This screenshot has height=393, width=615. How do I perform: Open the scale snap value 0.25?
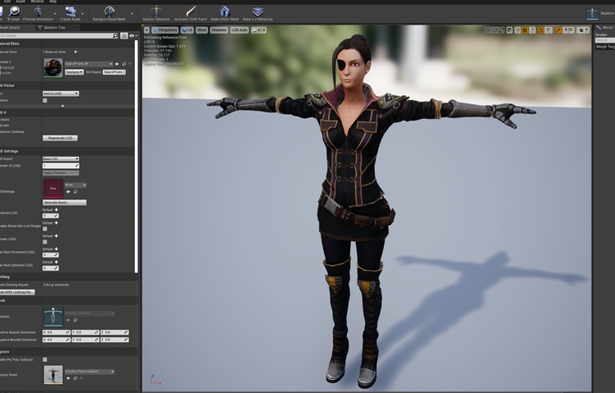568,30
